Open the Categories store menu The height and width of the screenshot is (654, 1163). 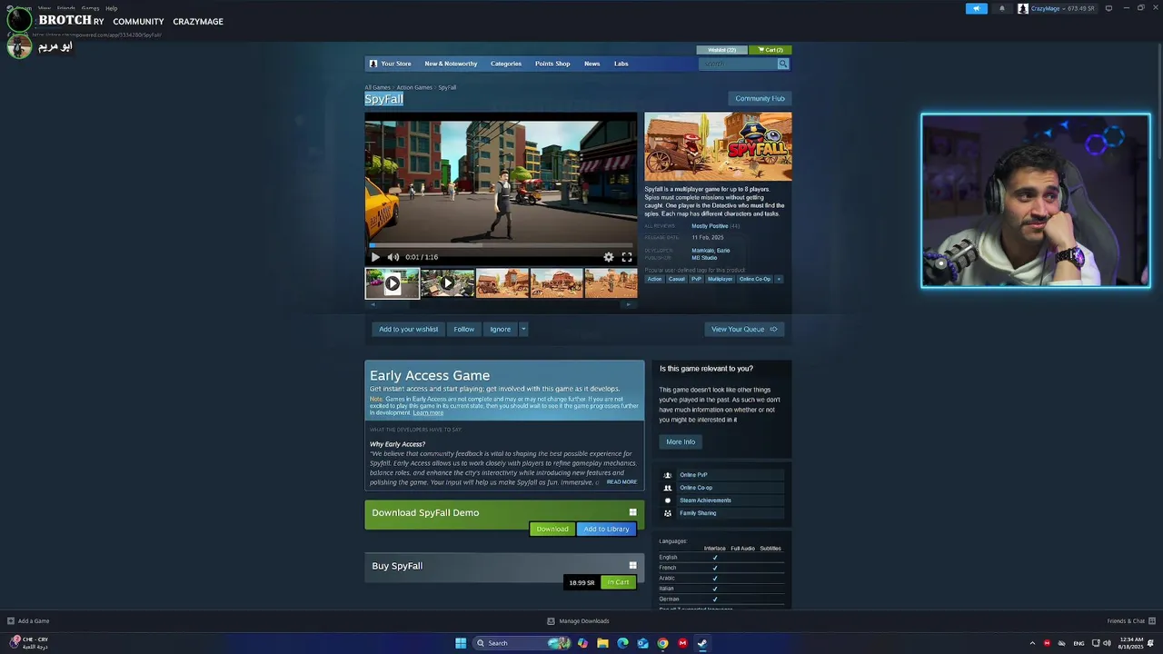tap(506, 64)
